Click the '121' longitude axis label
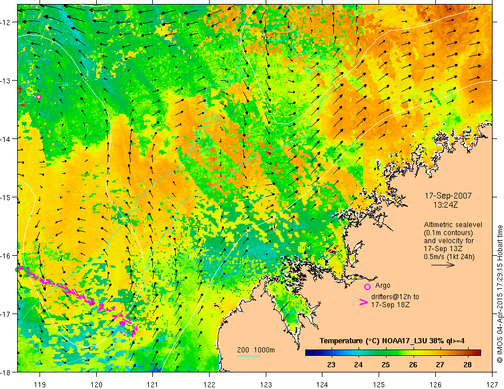The height and width of the screenshot is (389, 504). click(153, 384)
